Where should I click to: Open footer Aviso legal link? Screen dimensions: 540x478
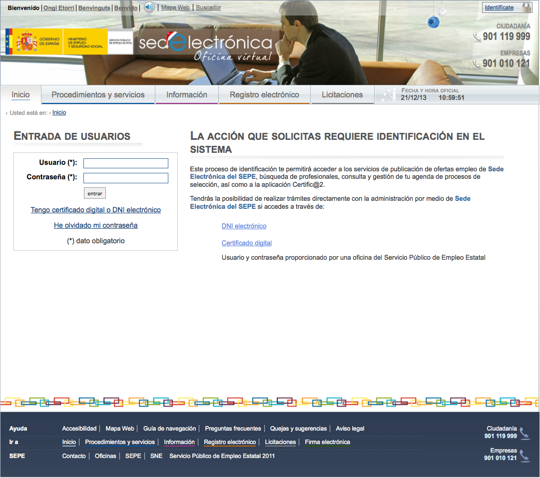coord(350,429)
